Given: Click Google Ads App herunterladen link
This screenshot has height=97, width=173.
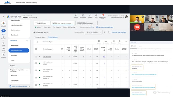Looking at the screenshot, I should [19, 86].
